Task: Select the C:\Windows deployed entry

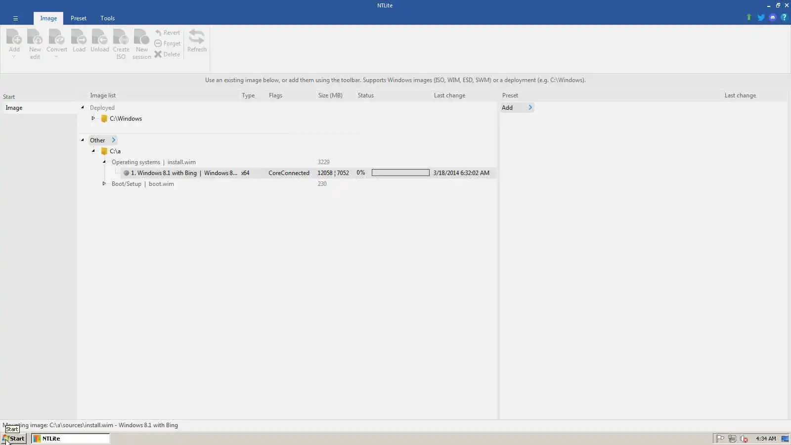Action: tap(126, 119)
